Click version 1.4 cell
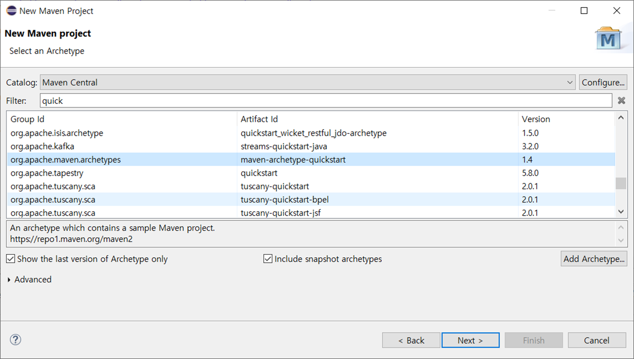Screen dimensions: 634x359 (527, 159)
